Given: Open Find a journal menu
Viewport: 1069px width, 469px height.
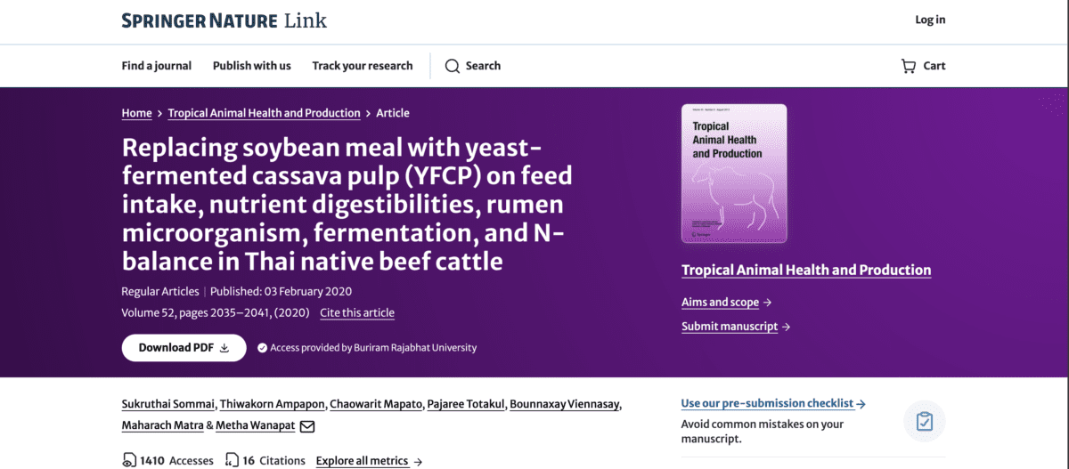Looking at the screenshot, I should pyautogui.click(x=157, y=66).
